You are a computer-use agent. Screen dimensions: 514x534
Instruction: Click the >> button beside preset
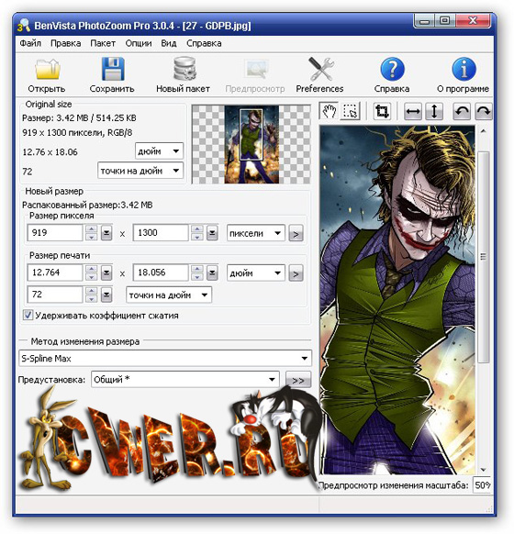tap(298, 380)
